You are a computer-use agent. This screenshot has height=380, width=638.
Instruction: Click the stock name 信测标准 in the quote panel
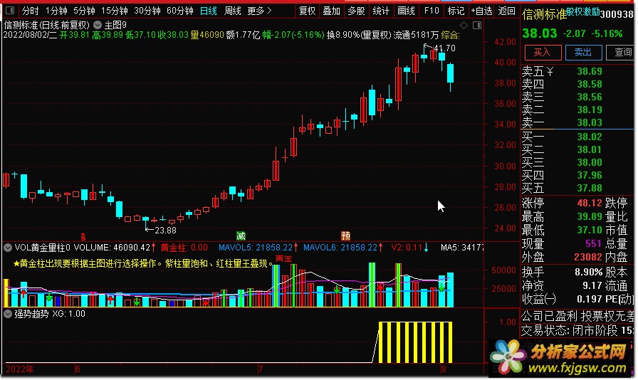coord(544,15)
